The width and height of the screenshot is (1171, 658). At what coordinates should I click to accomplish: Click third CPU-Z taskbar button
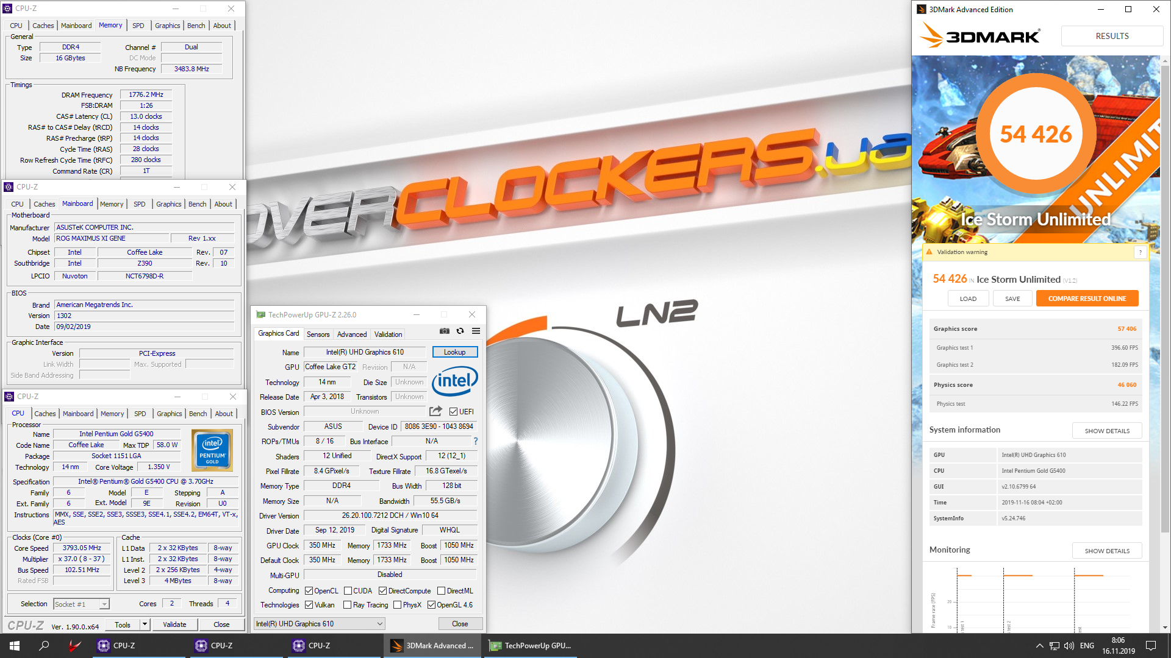[335, 646]
